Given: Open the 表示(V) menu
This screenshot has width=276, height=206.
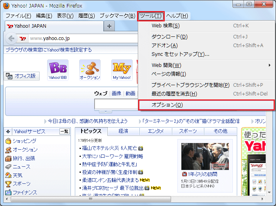Looking at the screenshot, I should point(65,16).
